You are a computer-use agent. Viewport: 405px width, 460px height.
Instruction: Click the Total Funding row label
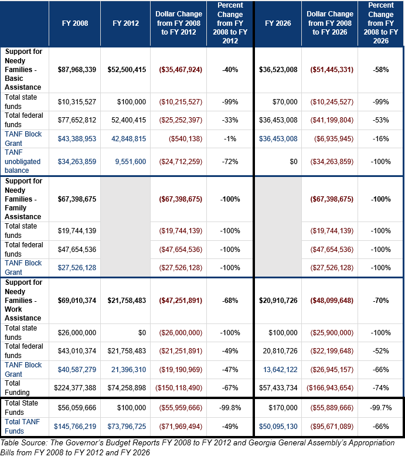17,388
